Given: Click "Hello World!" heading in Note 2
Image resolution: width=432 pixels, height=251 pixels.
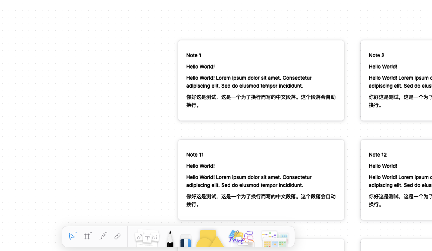Looking at the screenshot, I should pyautogui.click(x=383, y=67).
